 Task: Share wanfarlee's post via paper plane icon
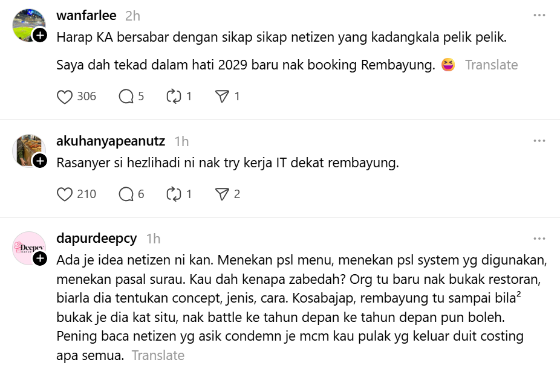point(222,96)
